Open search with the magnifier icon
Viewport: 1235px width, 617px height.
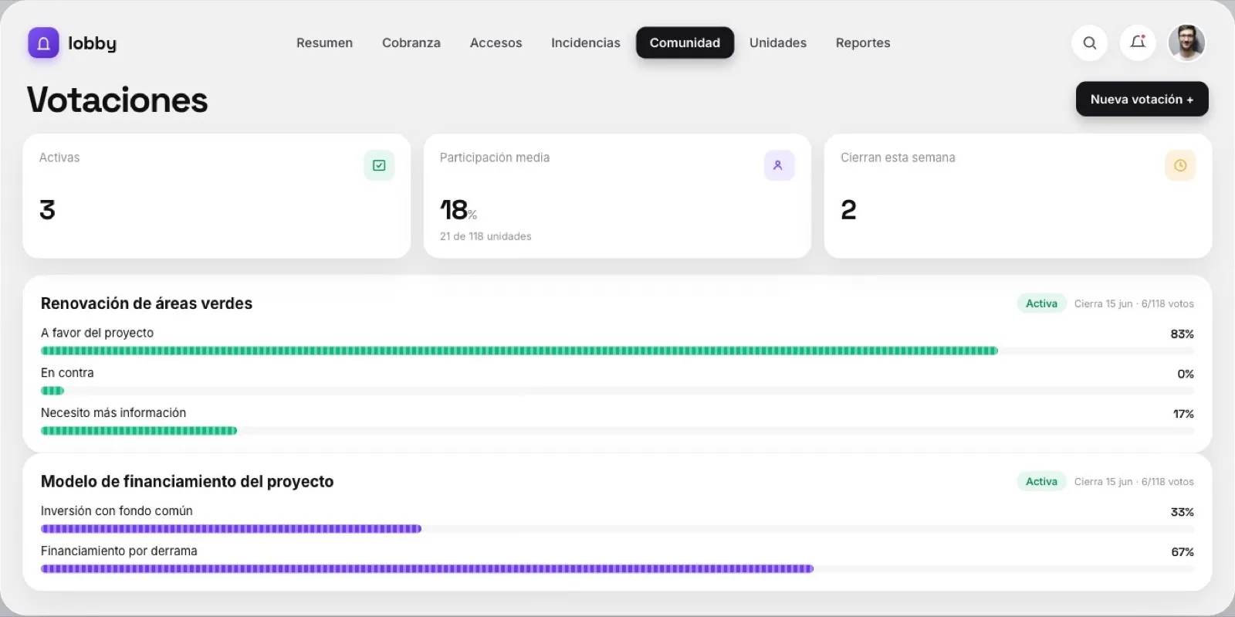click(x=1089, y=43)
